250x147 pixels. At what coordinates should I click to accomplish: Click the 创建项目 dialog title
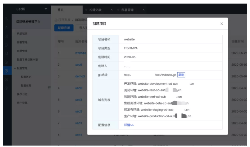[x=99, y=24]
